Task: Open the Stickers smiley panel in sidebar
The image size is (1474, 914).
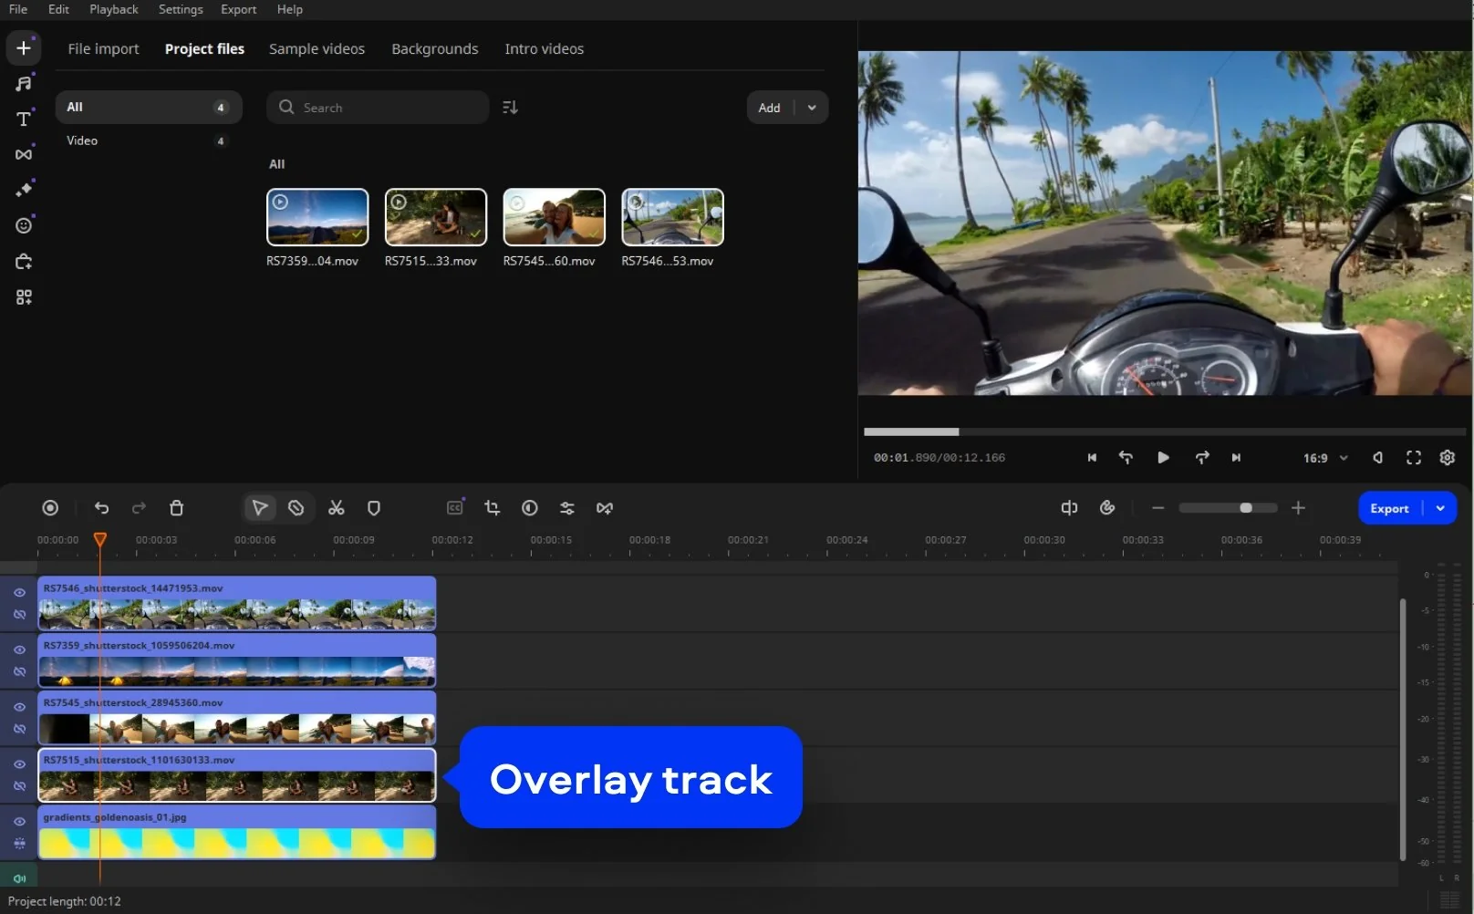Action: point(24,225)
